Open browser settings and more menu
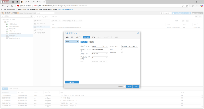204x109 pixels. 197,6
